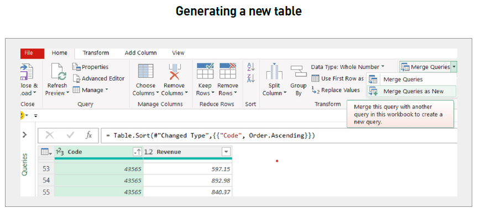Click the Remove Rows icon

228,71
